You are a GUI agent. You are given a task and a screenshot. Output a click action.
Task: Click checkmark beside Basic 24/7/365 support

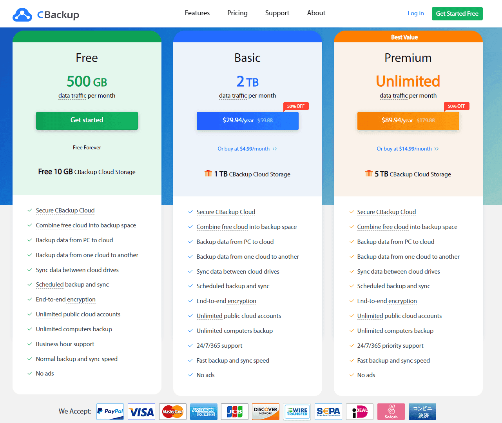pyautogui.click(x=190, y=345)
